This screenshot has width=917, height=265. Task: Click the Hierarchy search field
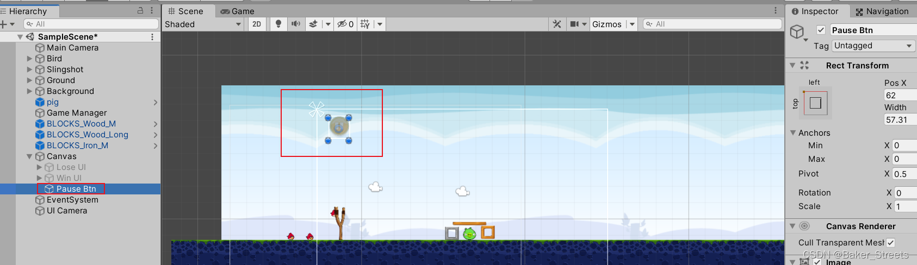91,24
